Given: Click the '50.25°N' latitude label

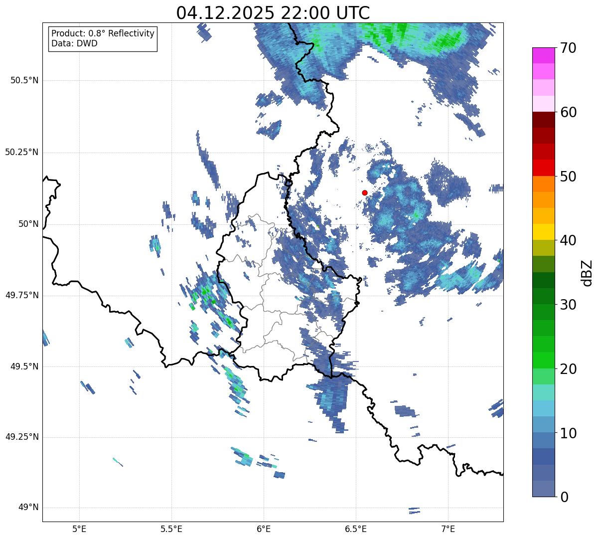Looking at the screenshot, I should click(x=22, y=152).
